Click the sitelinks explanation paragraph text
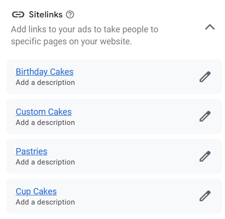Image resolution: width=225 pixels, height=219 pixels. point(85,35)
